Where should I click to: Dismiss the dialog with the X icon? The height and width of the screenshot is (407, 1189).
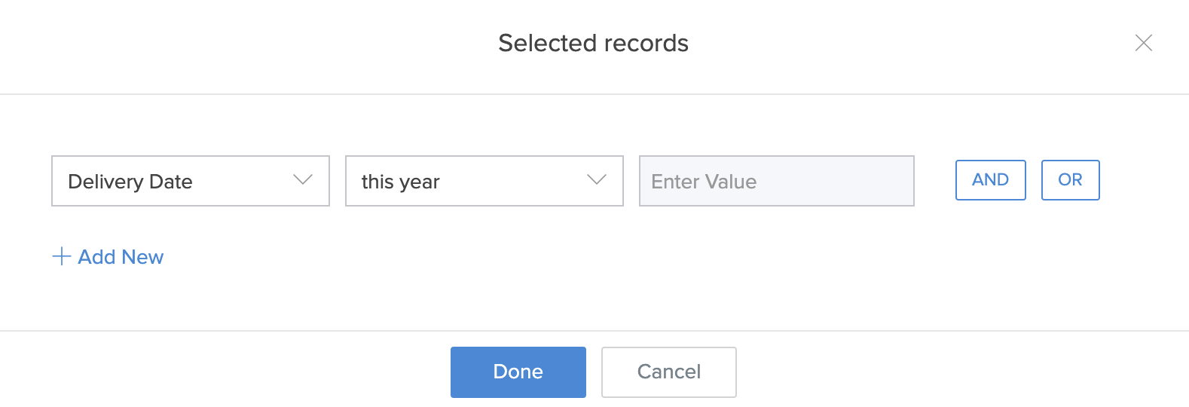click(x=1143, y=43)
